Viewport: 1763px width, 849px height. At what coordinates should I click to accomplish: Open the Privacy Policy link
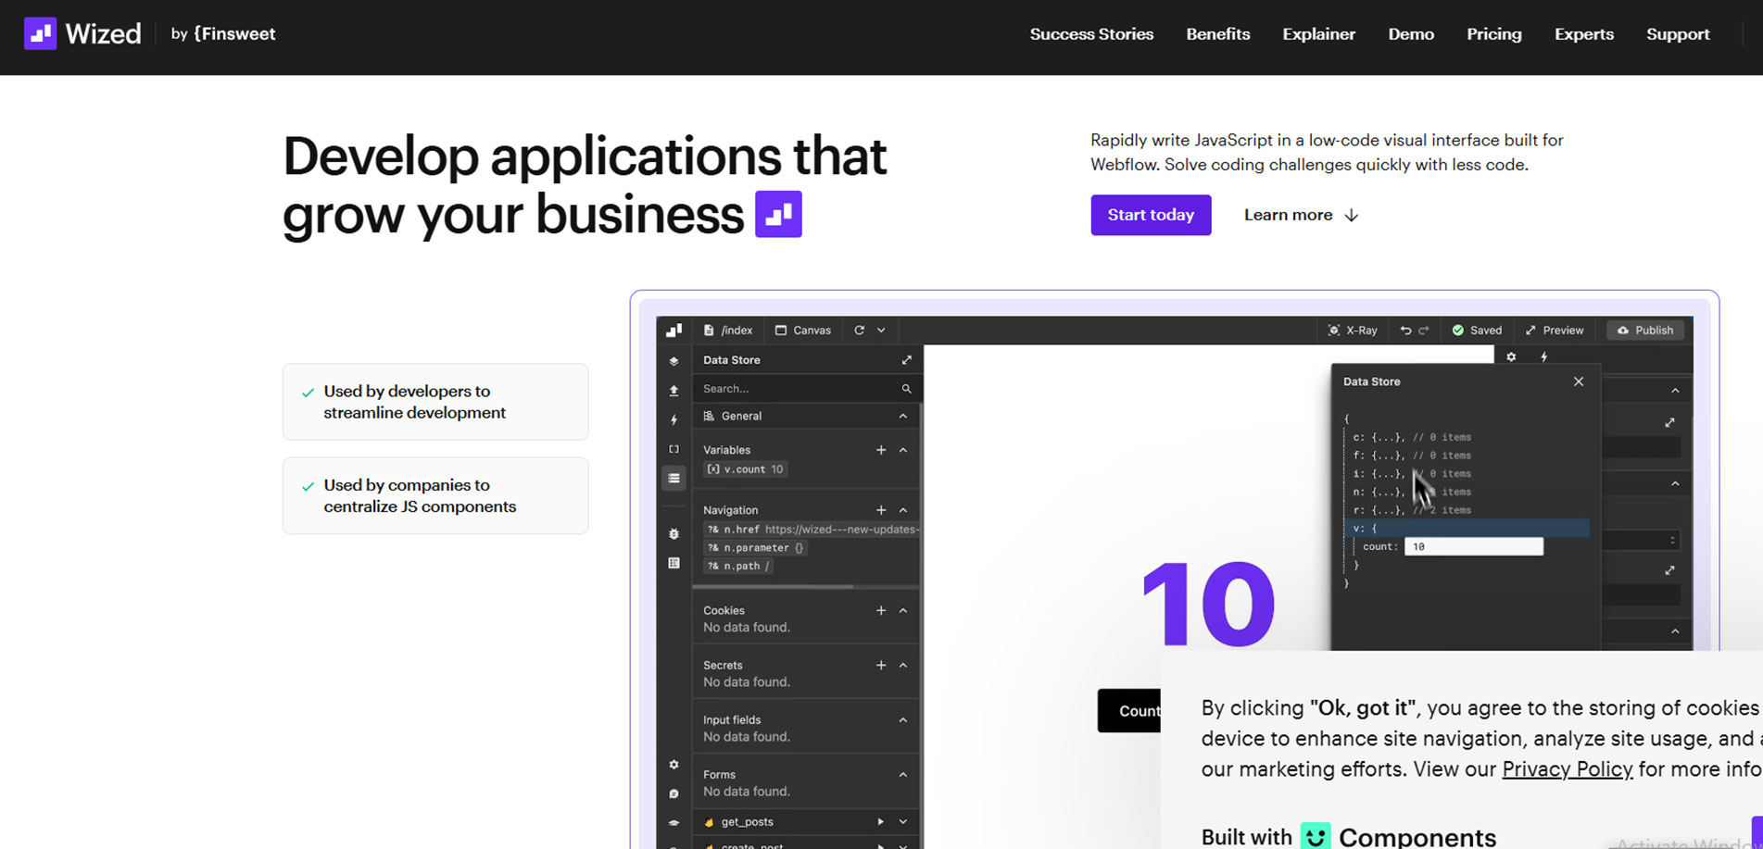pos(1567,769)
